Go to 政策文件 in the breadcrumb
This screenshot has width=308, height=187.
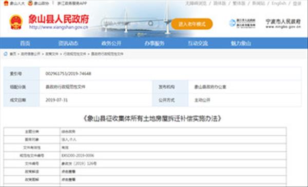point(52,54)
